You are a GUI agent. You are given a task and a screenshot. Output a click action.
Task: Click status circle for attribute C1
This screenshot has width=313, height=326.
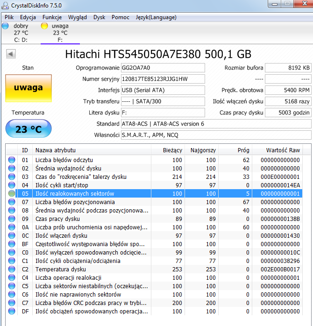(12, 261)
